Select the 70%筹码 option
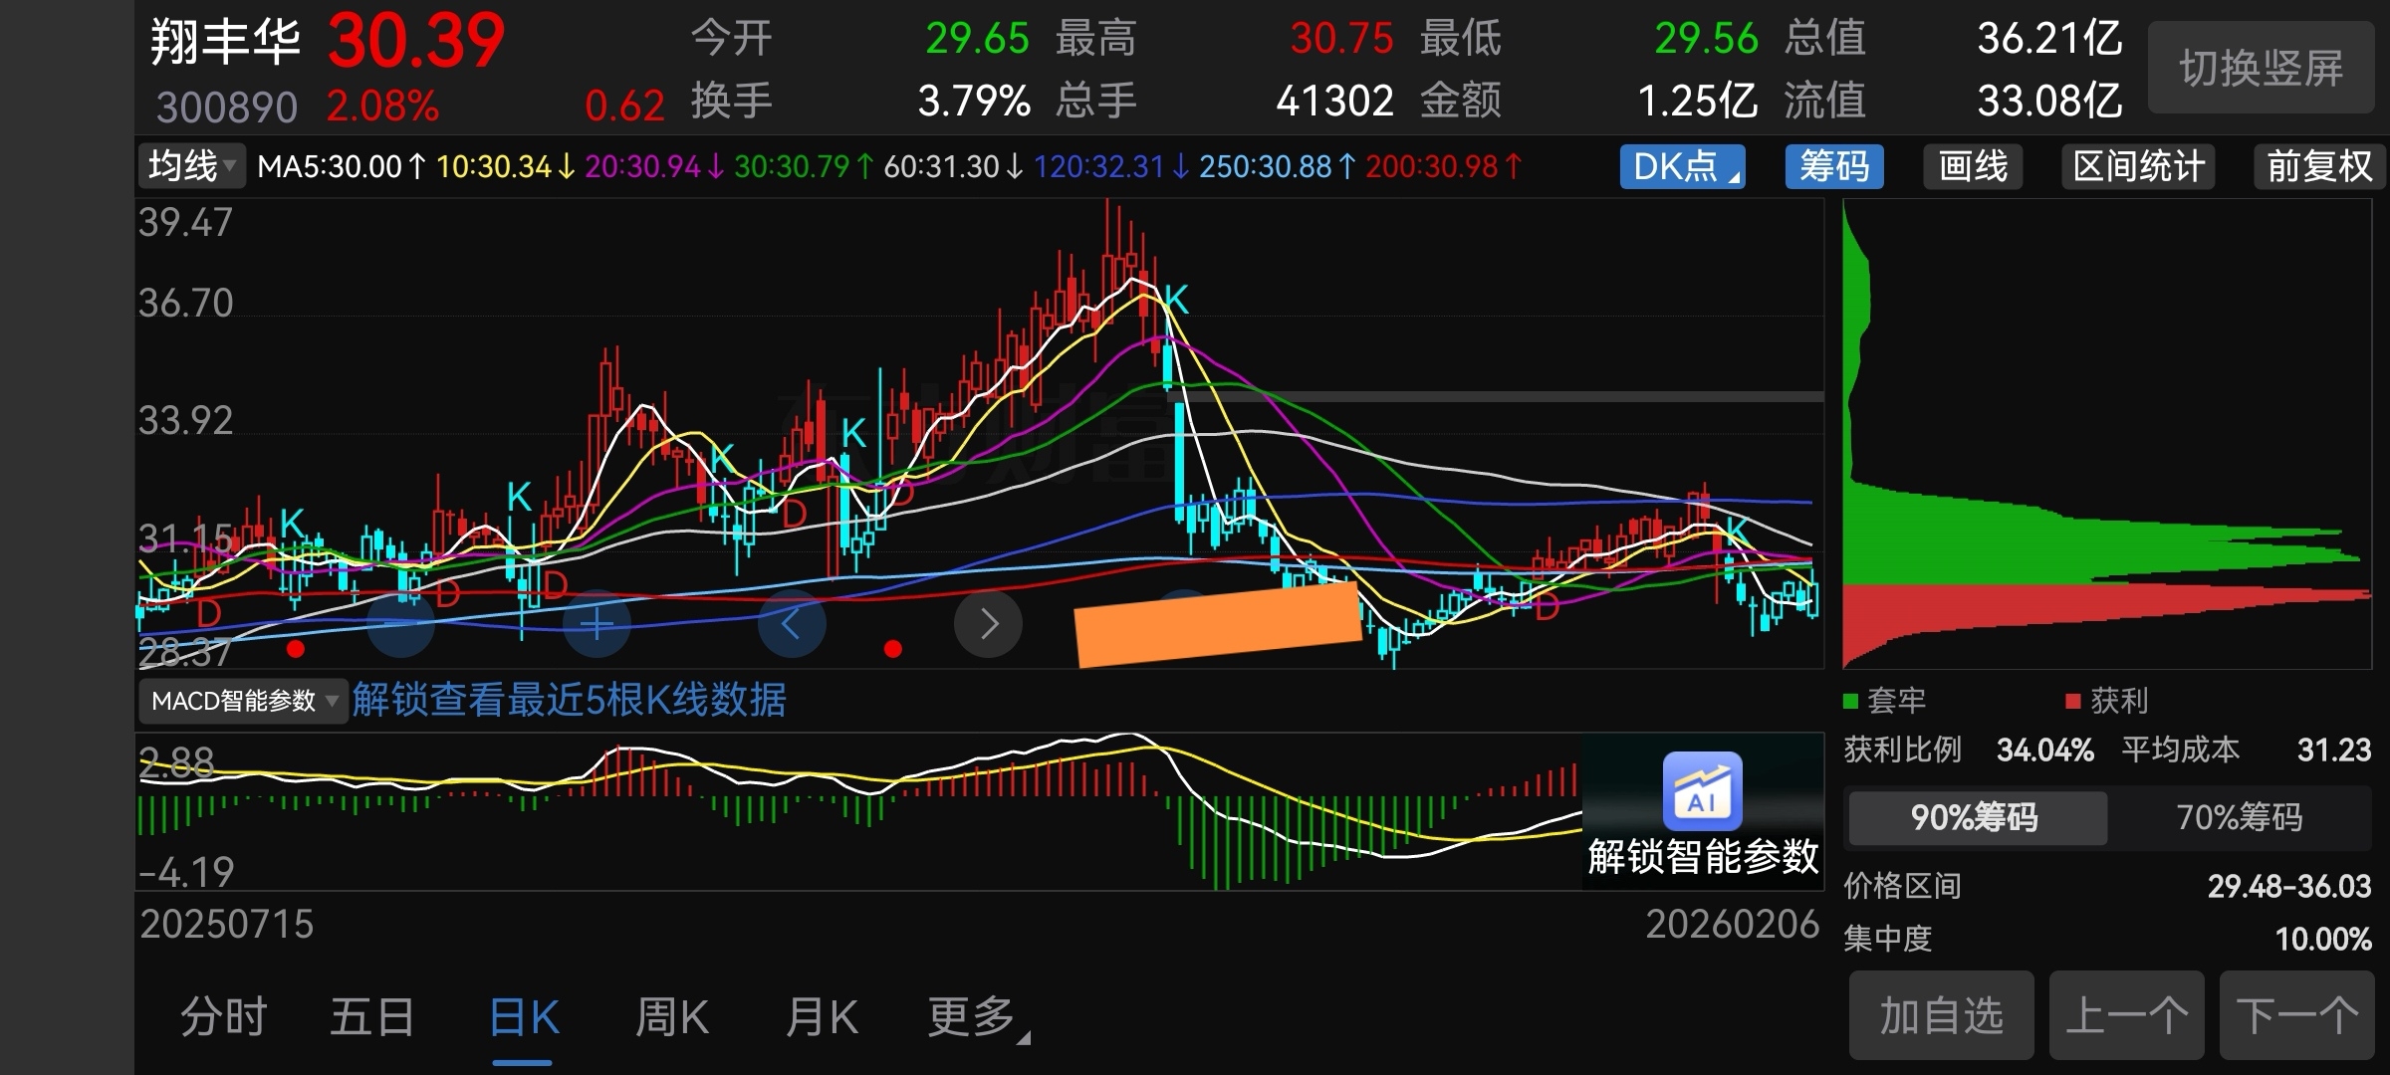This screenshot has width=2390, height=1075. [2239, 817]
